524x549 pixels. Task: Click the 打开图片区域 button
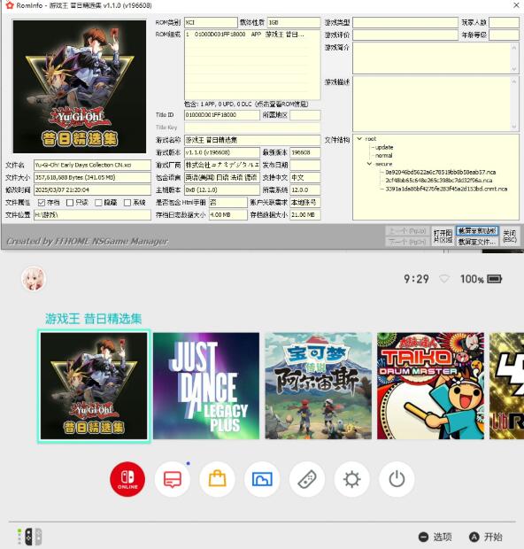coord(443,236)
